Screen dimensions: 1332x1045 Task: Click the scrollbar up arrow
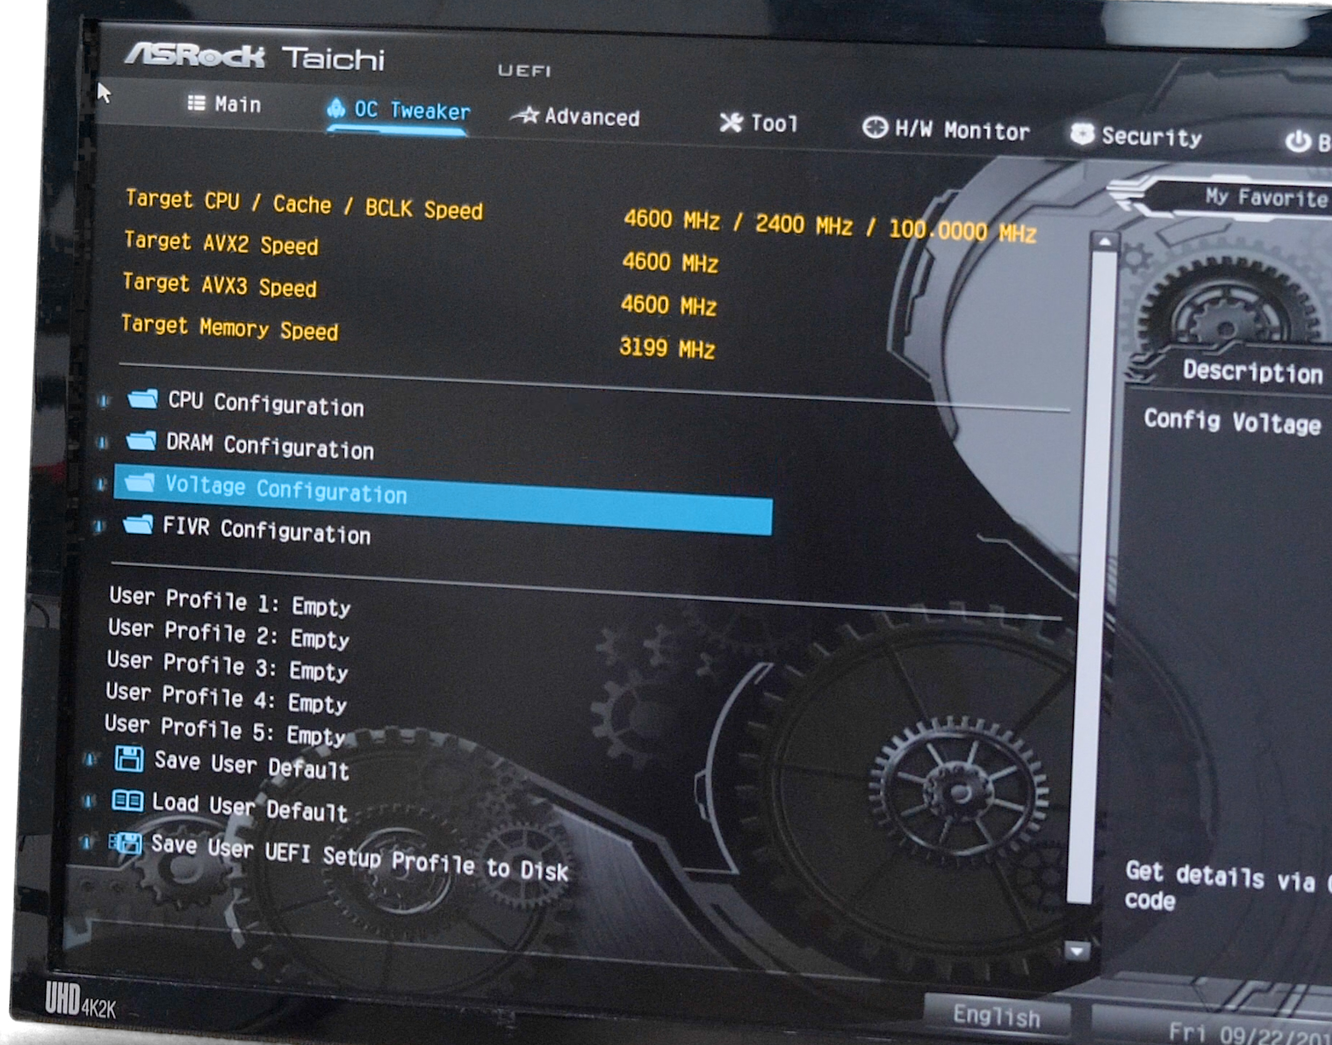[x=1105, y=242]
